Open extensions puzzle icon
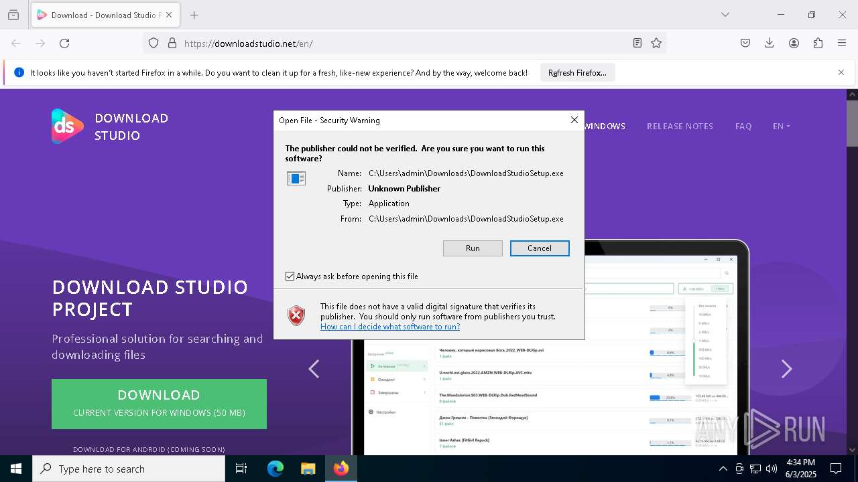Image resolution: width=858 pixels, height=482 pixels. tap(818, 43)
